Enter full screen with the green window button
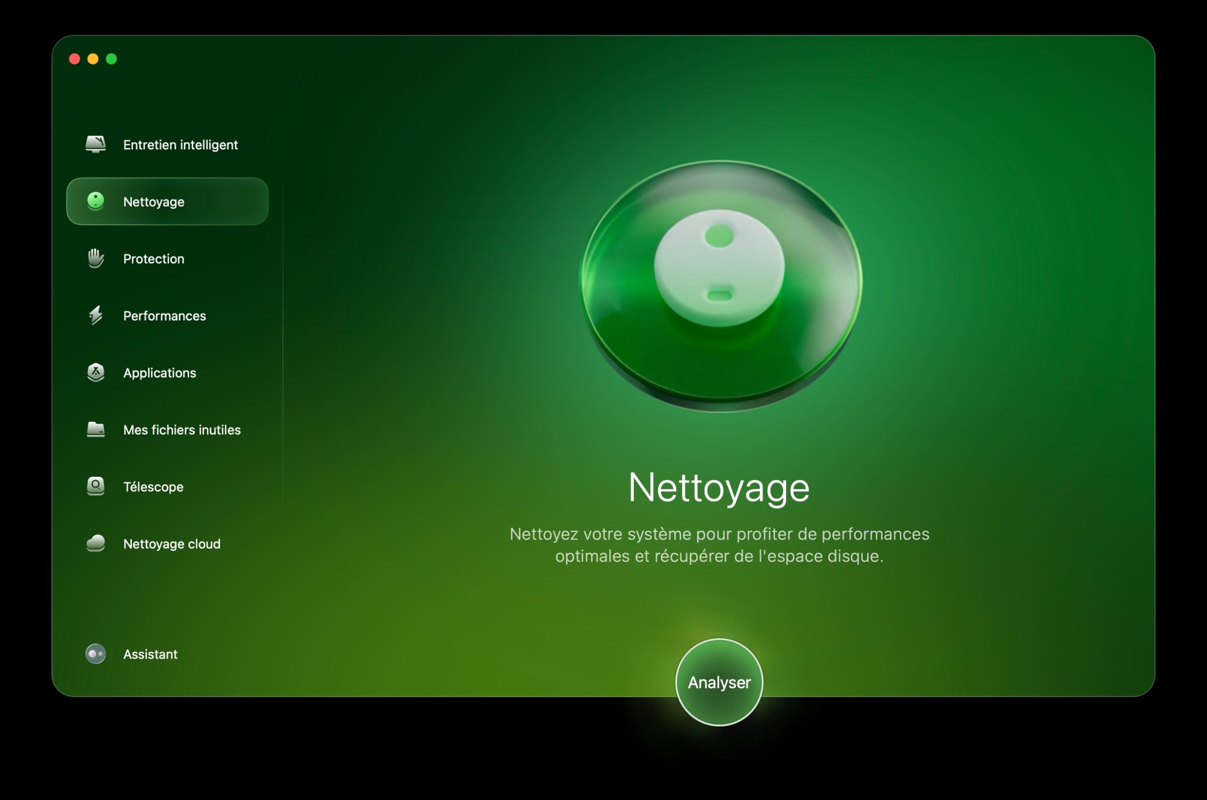Viewport: 1207px width, 800px height. pyautogui.click(x=111, y=59)
